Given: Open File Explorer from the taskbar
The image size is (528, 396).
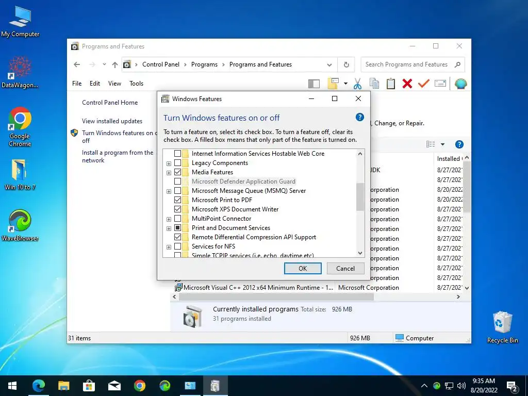Looking at the screenshot, I should click(63, 386).
